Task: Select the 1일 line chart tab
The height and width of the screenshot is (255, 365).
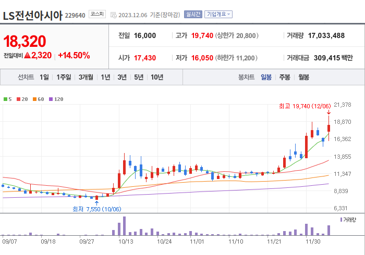Action: pos(44,77)
